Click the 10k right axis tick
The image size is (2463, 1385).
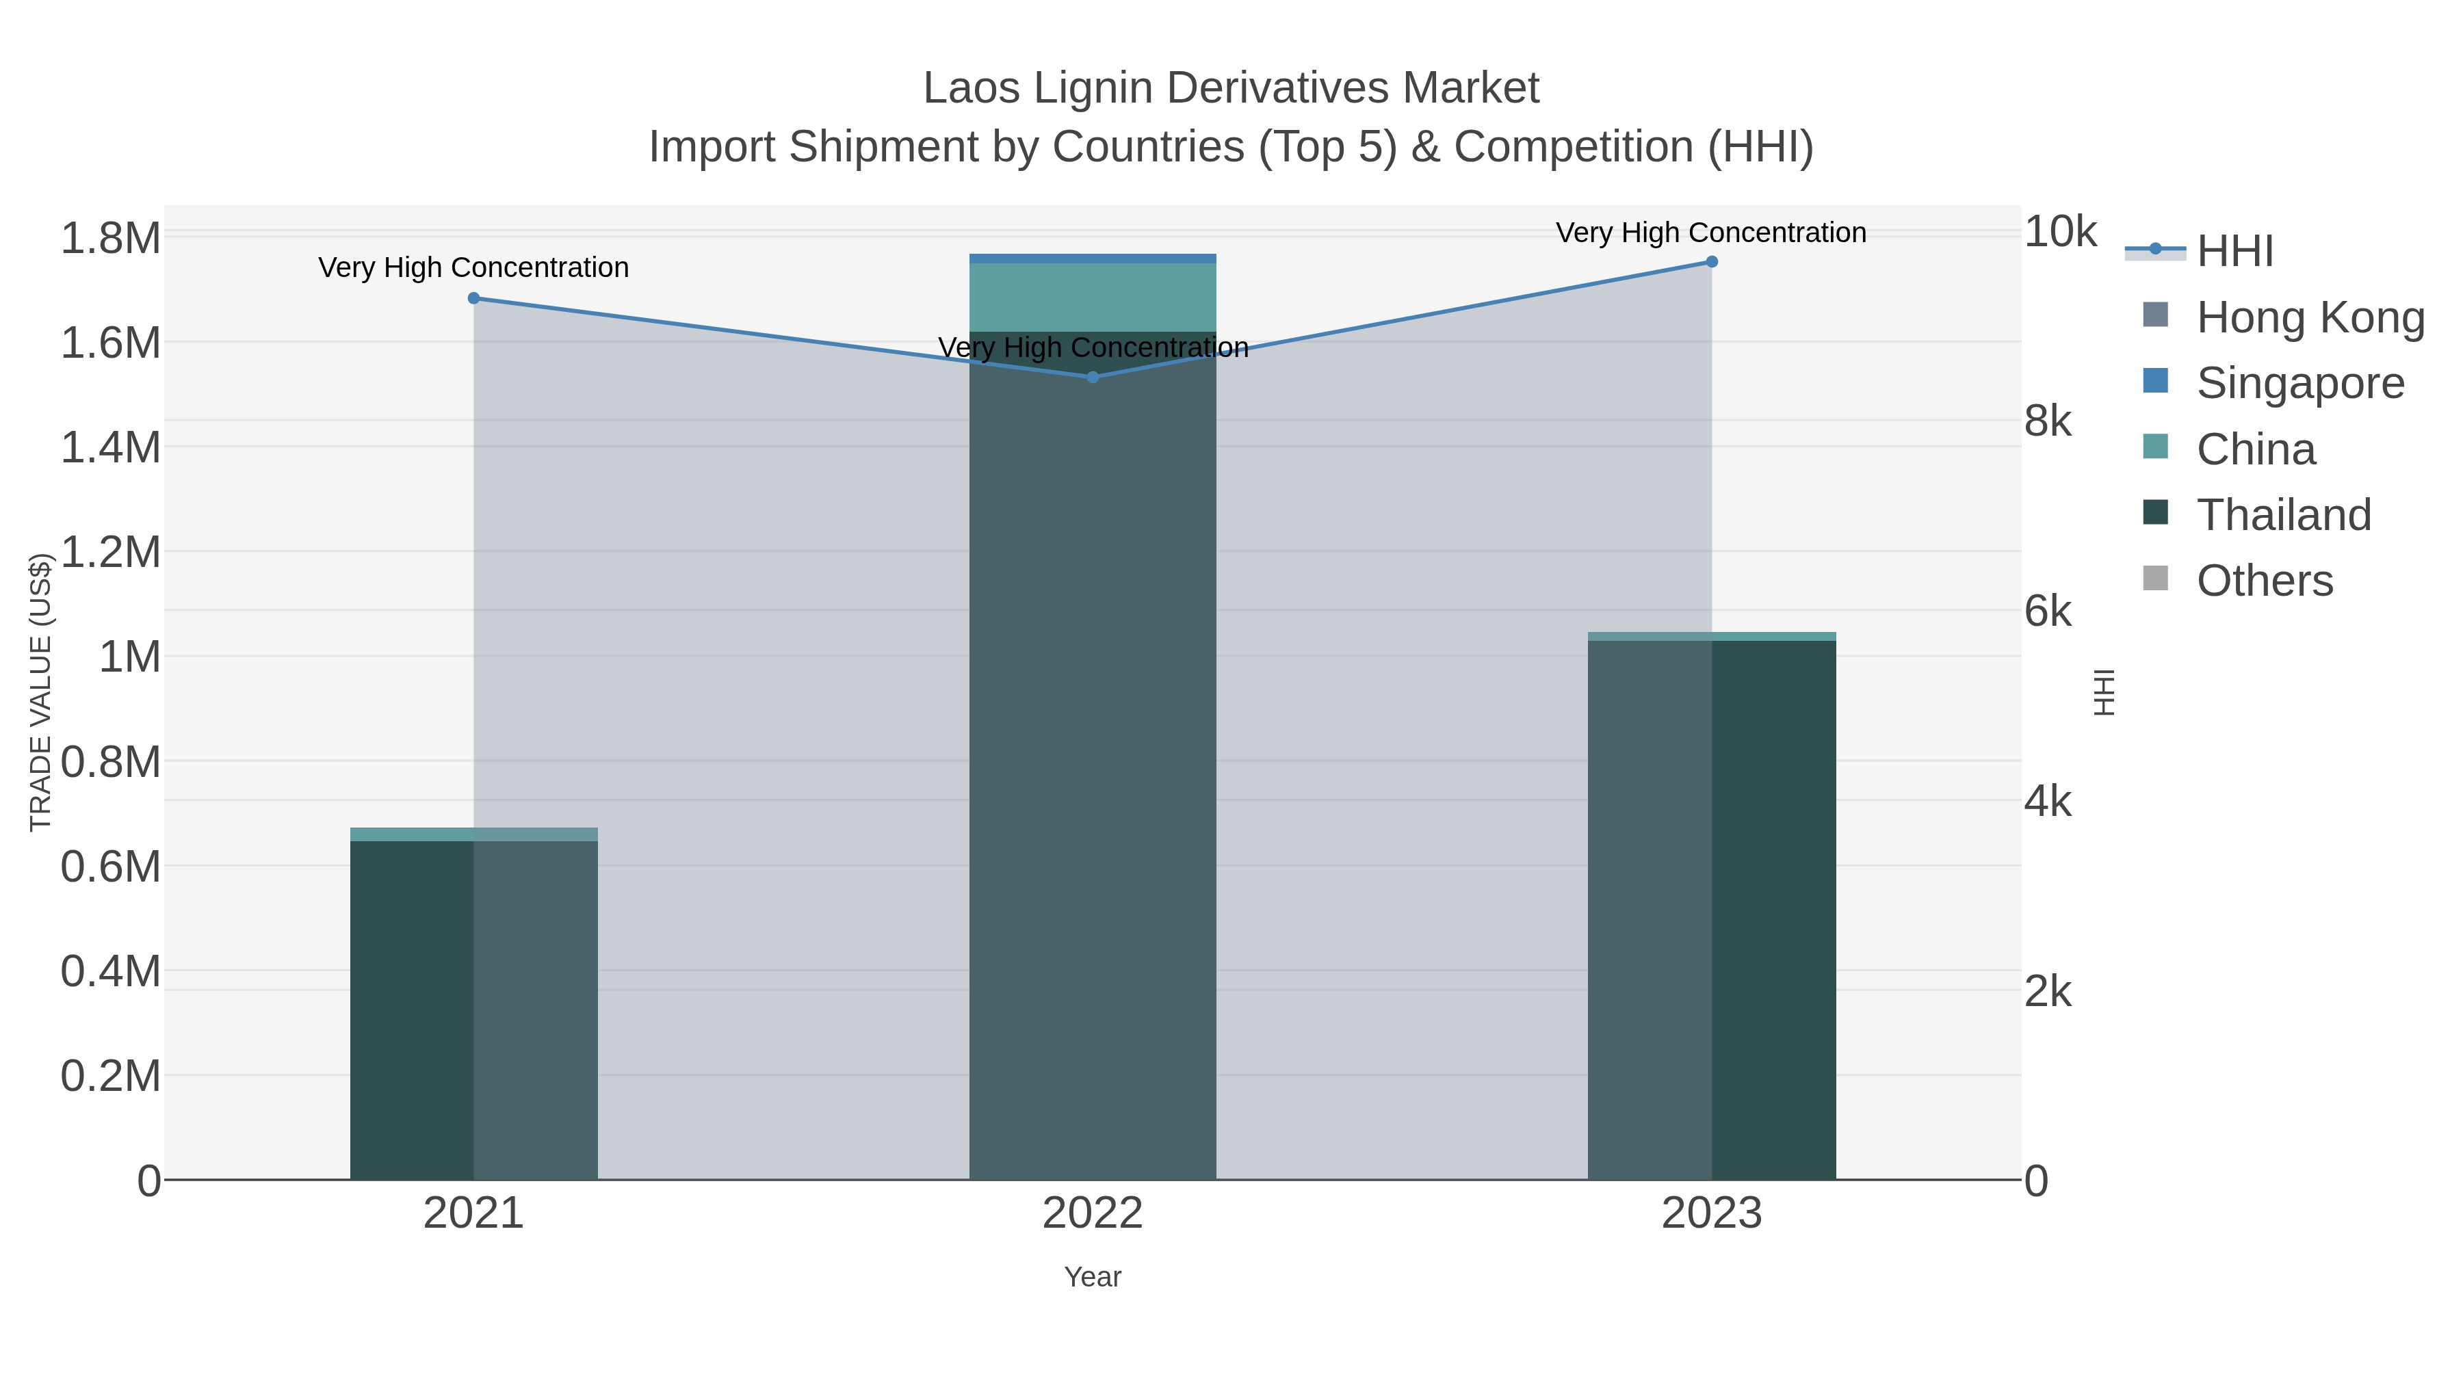click(2059, 231)
